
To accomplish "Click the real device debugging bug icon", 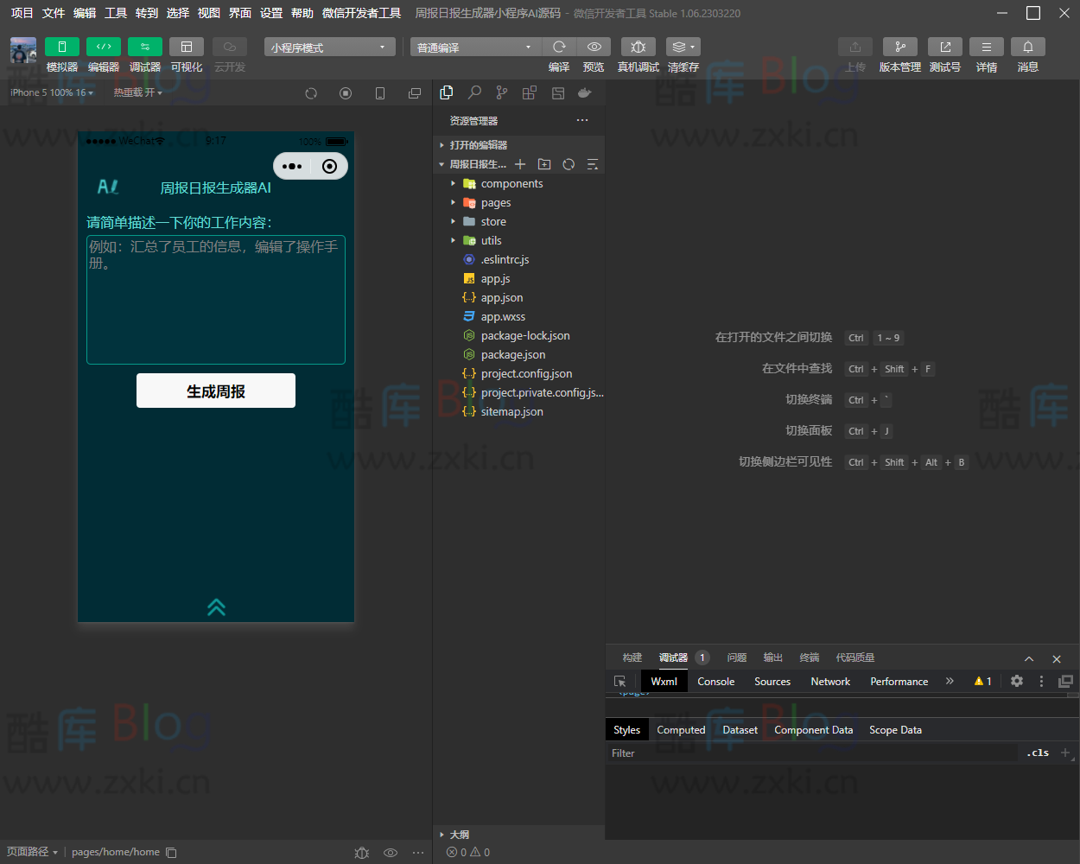I will pos(638,47).
